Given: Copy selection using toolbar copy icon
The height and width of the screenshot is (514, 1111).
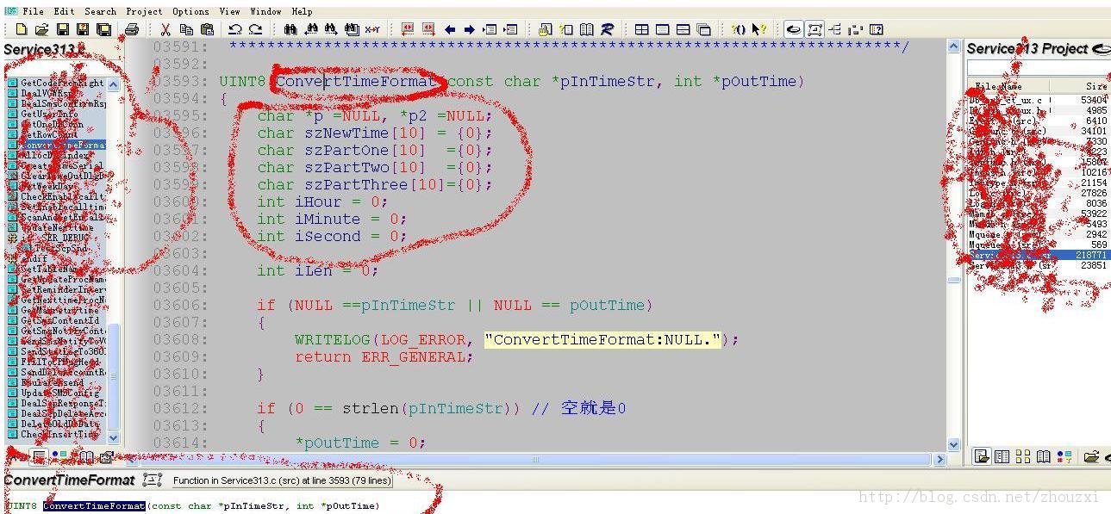Looking at the screenshot, I should pyautogui.click(x=186, y=29).
